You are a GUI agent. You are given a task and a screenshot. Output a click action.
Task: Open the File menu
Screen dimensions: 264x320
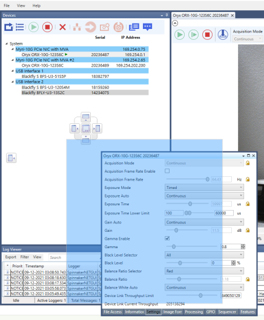point(7,5)
